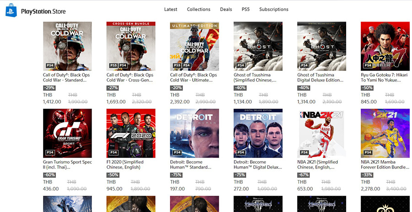Click the 197.00 sale price
This screenshot has width=412, height=212.
tap(178, 189)
